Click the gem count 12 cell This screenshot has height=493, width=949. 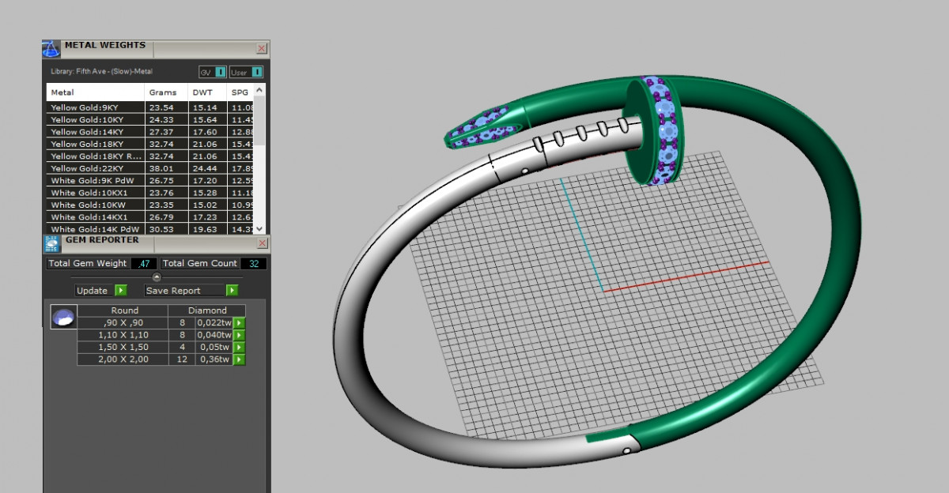pyautogui.click(x=181, y=359)
